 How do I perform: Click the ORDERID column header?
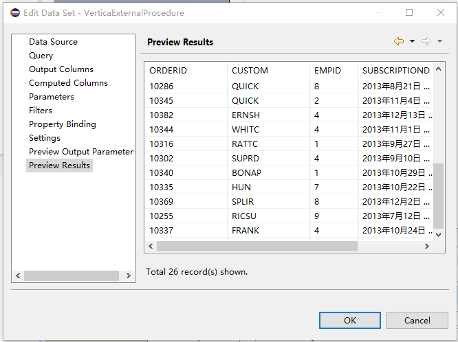tap(168, 71)
